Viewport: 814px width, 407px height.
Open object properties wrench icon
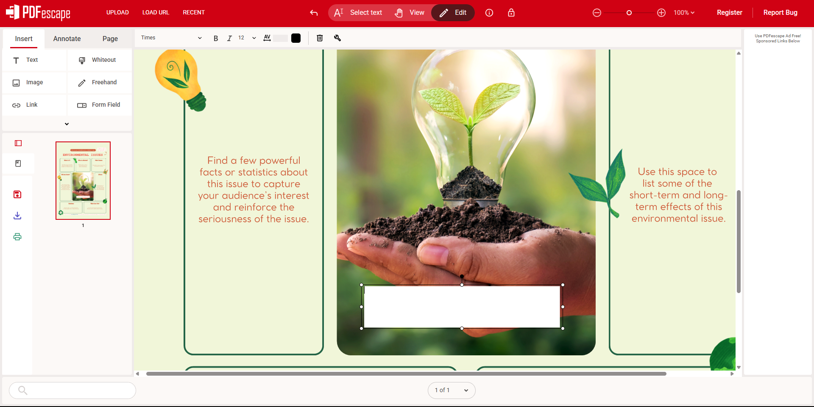point(337,38)
